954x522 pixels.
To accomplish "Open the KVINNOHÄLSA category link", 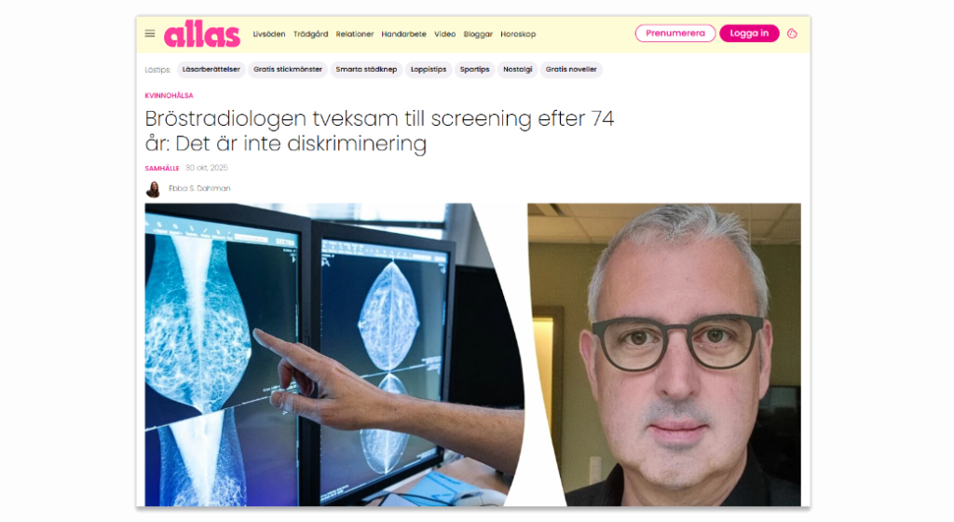I will pos(170,95).
